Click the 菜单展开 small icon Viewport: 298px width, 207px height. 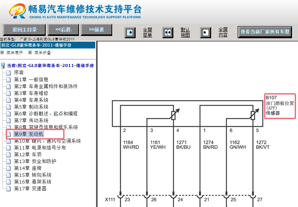pos(2,52)
